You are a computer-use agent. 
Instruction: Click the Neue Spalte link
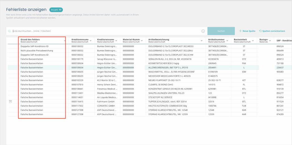(x=249, y=31)
